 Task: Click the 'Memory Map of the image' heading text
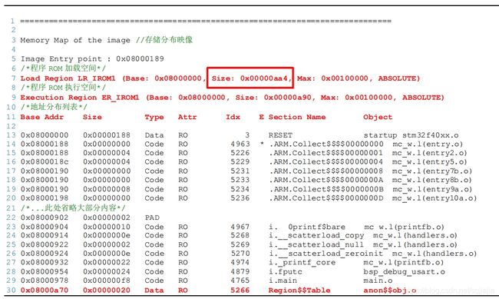(75, 40)
